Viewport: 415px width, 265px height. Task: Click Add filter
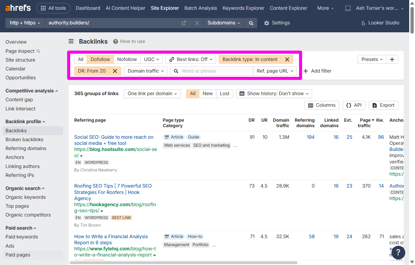317,71
